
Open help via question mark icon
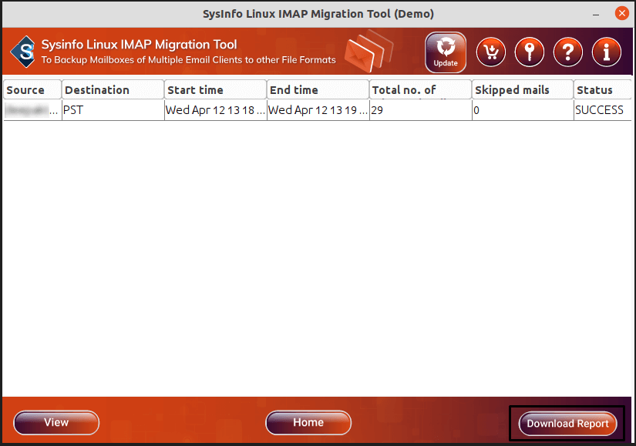[568, 52]
